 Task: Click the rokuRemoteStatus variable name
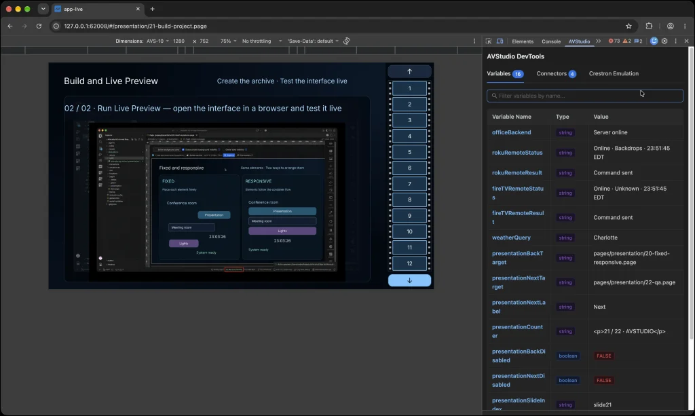(x=516, y=153)
